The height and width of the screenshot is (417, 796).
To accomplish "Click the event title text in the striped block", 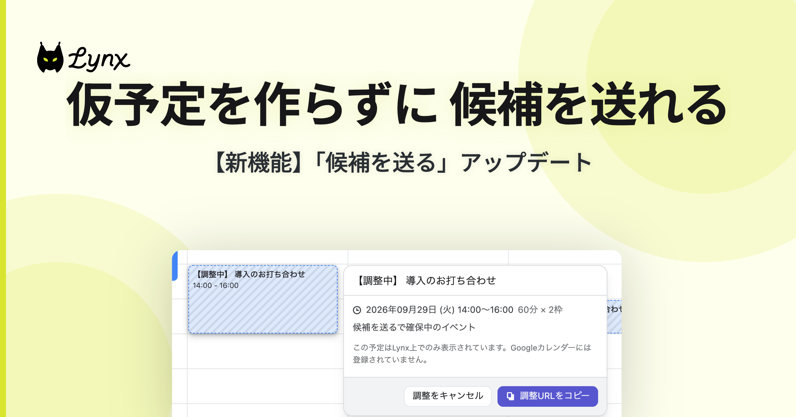I will (250, 274).
